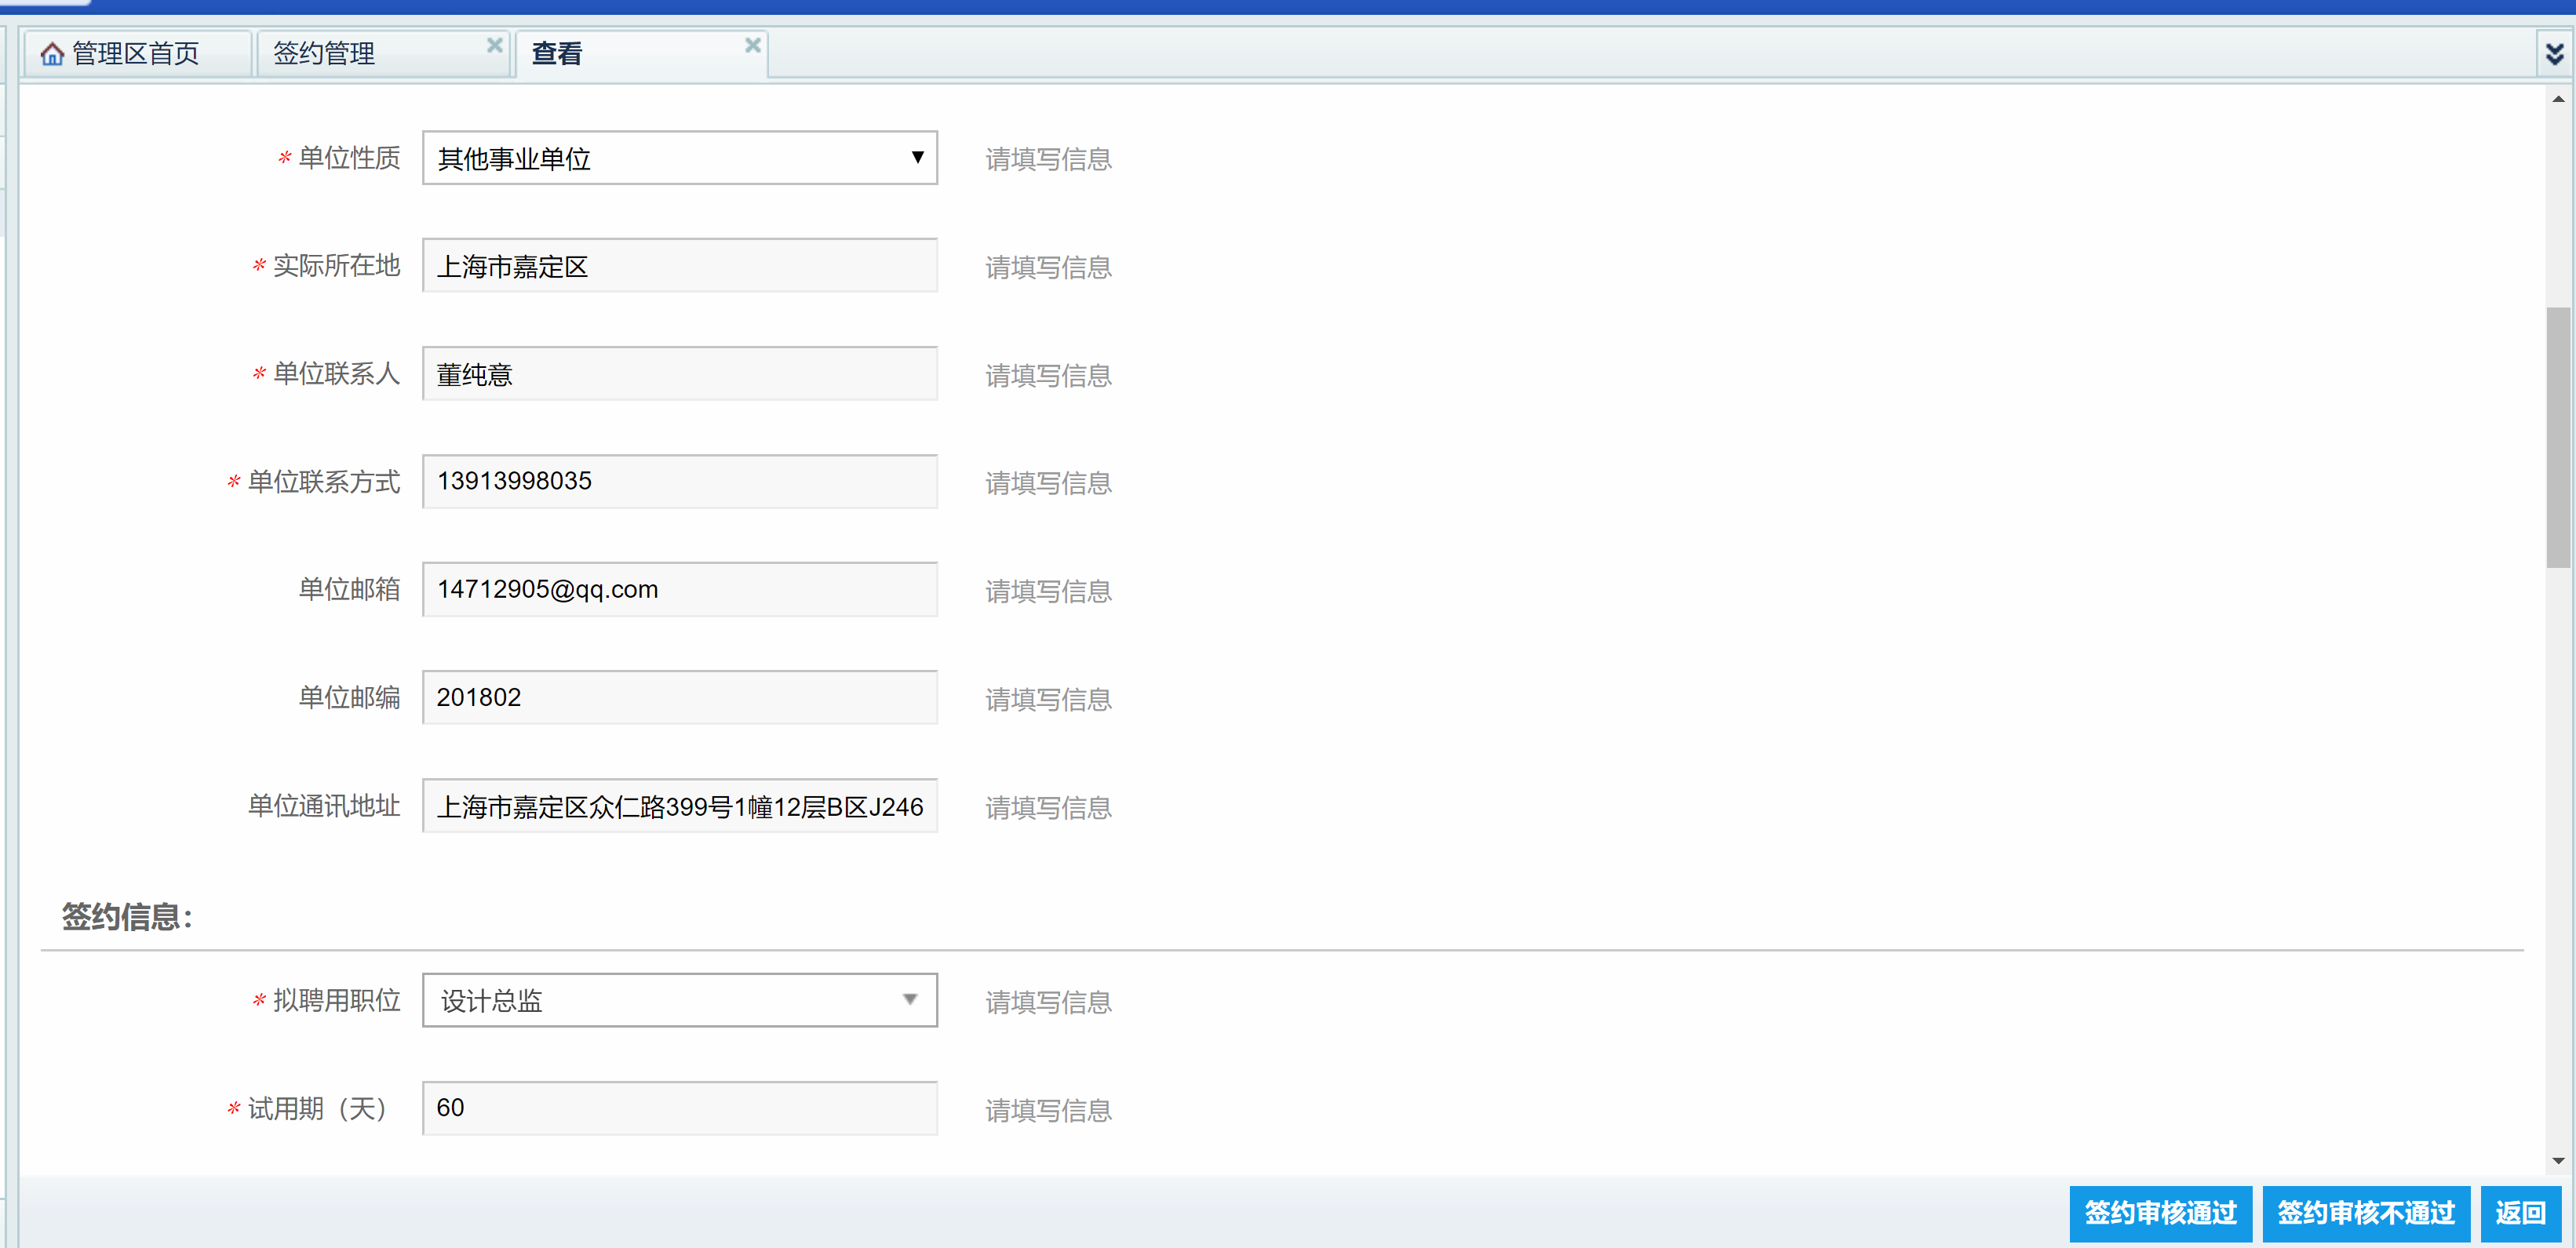The height and width of the screenshot is (1248, 2576).
Task: Switch to the 签约管理 tab
Action: click(x=383, y=53)
